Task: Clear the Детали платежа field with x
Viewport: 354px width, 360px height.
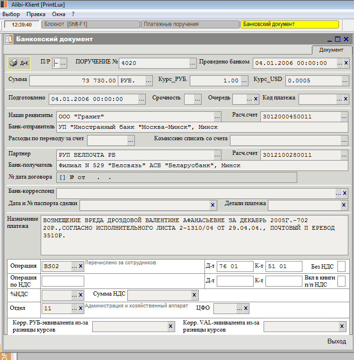Action: [x=344, y=205]
